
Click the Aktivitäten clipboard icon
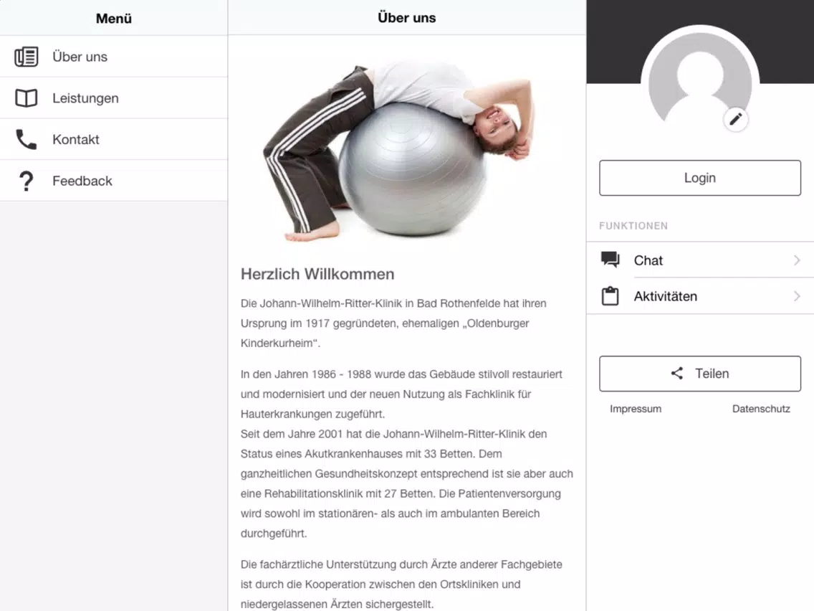(x=610, y=296)
